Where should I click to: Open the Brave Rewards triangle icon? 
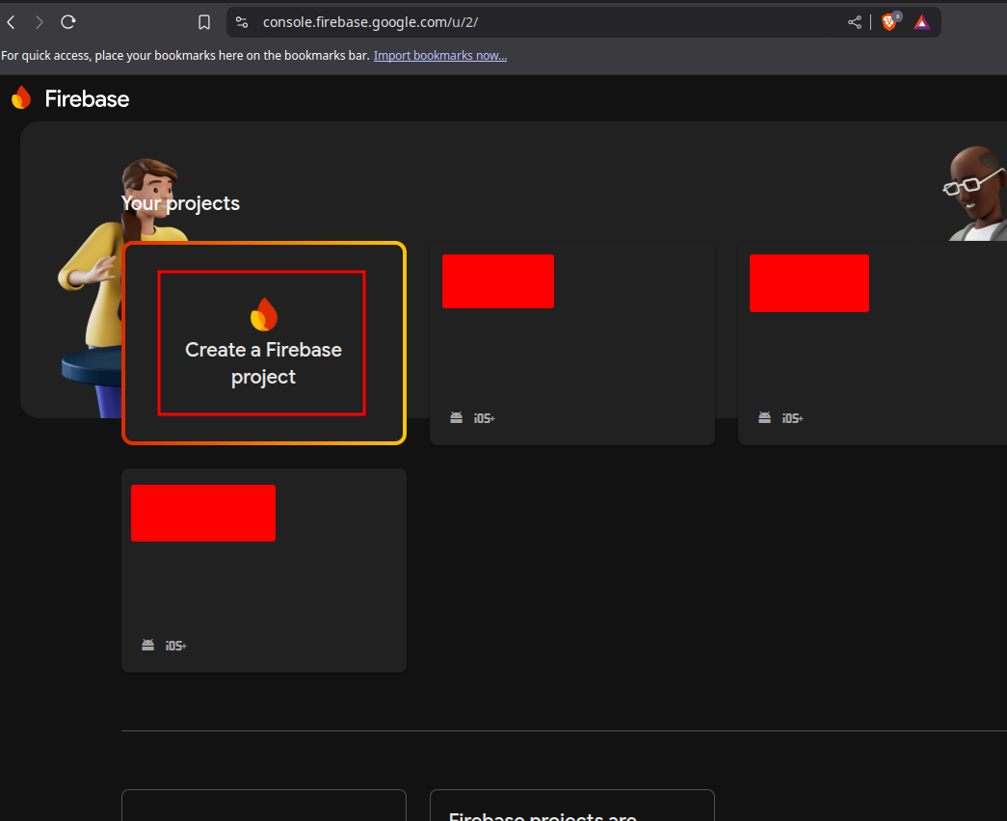[x=922, y=22]
